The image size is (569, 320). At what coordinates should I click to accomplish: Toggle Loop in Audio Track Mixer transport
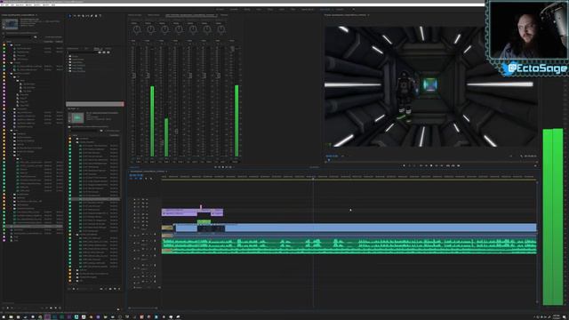(x=230, y=167)
